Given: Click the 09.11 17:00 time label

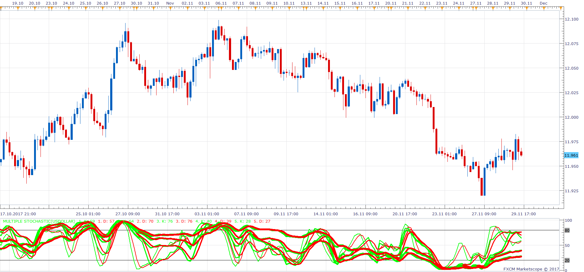Looking at the screenshot, I should (x=286, y=214).
